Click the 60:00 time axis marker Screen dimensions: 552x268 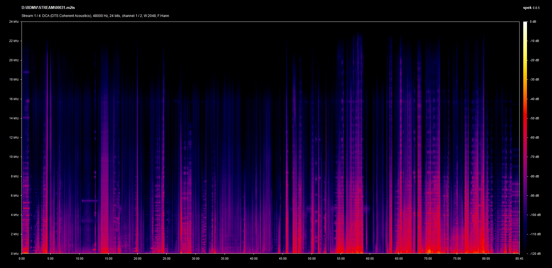pos(370,259)
